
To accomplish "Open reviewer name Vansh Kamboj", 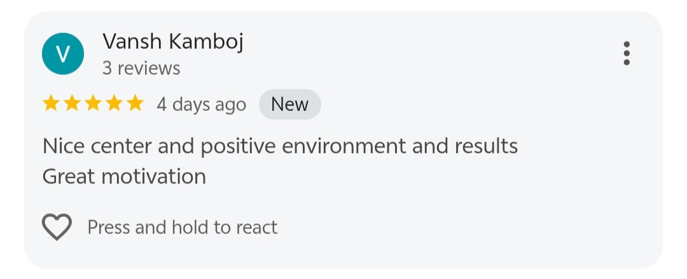I will pyautogui.click(x=173, y=42).
